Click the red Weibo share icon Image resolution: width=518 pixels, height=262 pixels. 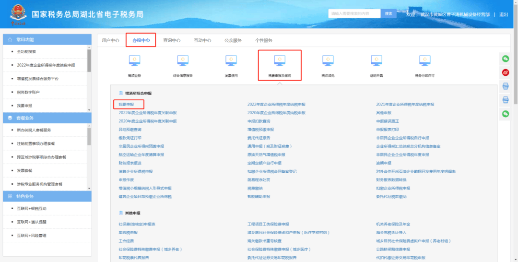(505, 72)
